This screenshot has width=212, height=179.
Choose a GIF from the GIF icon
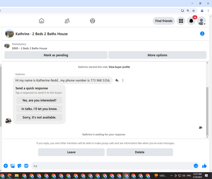pyautogui.click(x=26, y=166)
